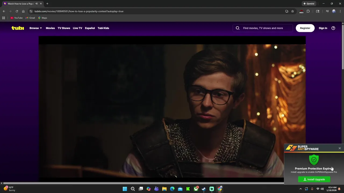This screenshot has width=344, height=193.
Task: Open Steam from the taskbar
Action: coord(204,189)
